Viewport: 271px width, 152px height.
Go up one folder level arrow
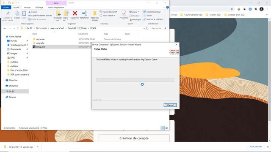pyautogui.click(x=18, y=28)
